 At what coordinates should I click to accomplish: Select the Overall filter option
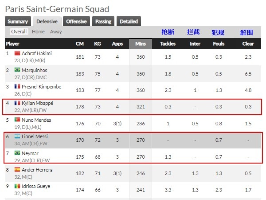(x=19, y=32)
